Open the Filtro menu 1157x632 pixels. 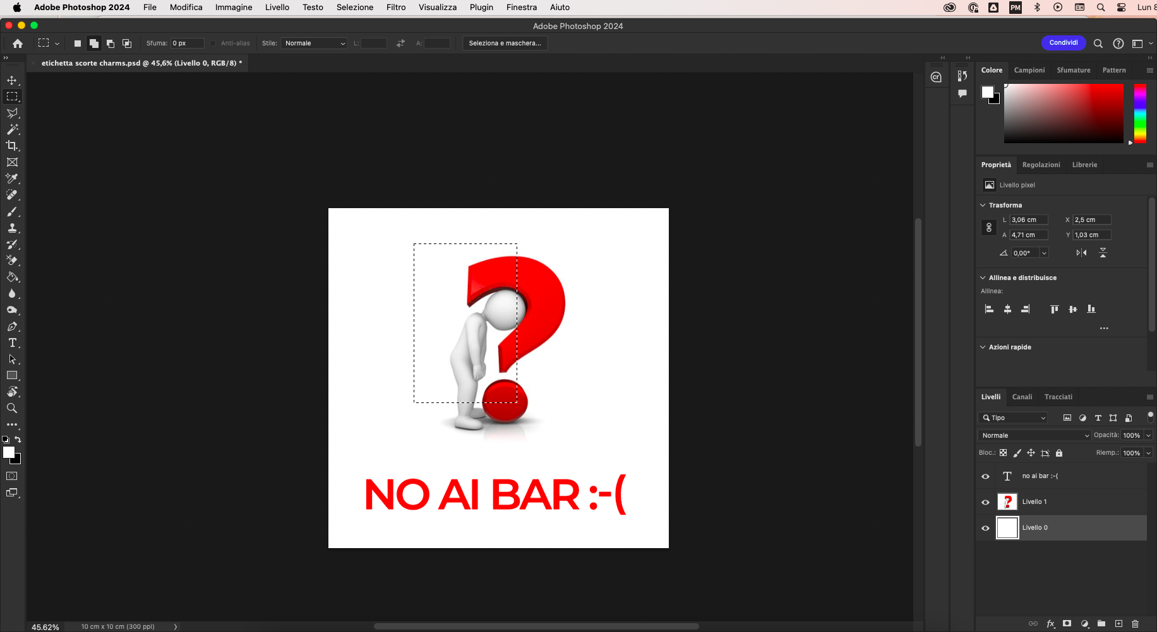point(395,7)
